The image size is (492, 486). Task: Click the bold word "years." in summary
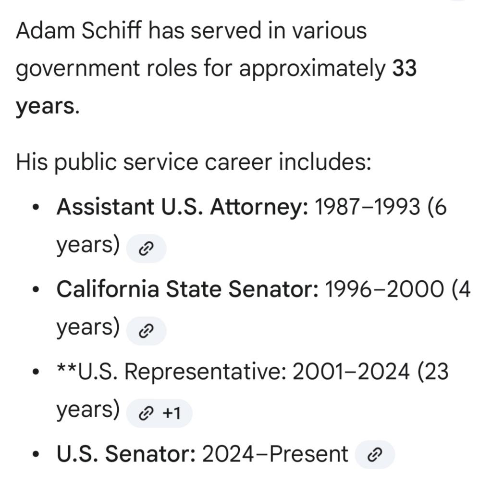(x=47, y=107)
